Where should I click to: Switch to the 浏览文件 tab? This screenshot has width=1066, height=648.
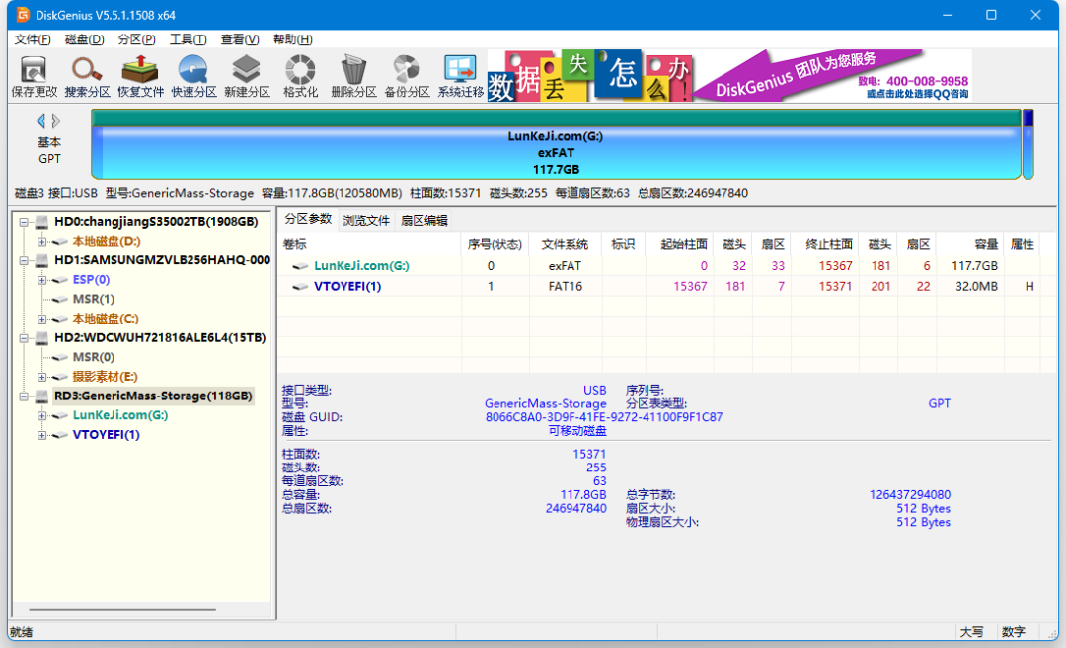click(x=366, y=220)
